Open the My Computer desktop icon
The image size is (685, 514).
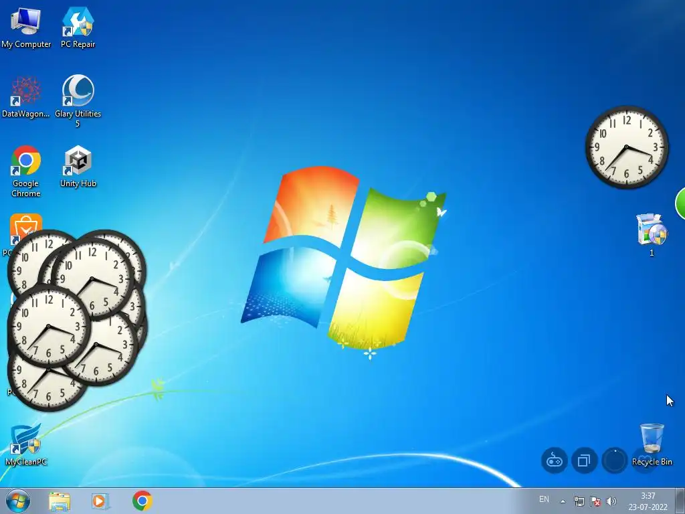[x=26, y=27]
